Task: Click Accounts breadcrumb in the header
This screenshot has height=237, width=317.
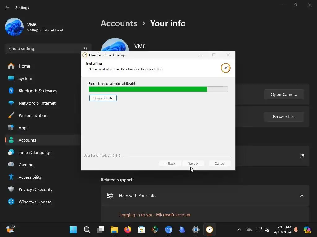Action: click(119, 23)
